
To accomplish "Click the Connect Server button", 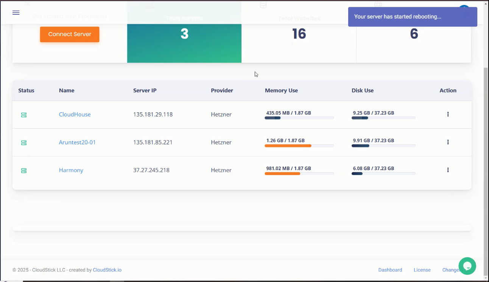I will (70, 34).
